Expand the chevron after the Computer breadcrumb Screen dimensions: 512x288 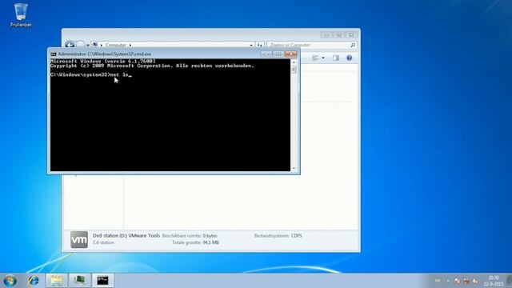point(130,45)
